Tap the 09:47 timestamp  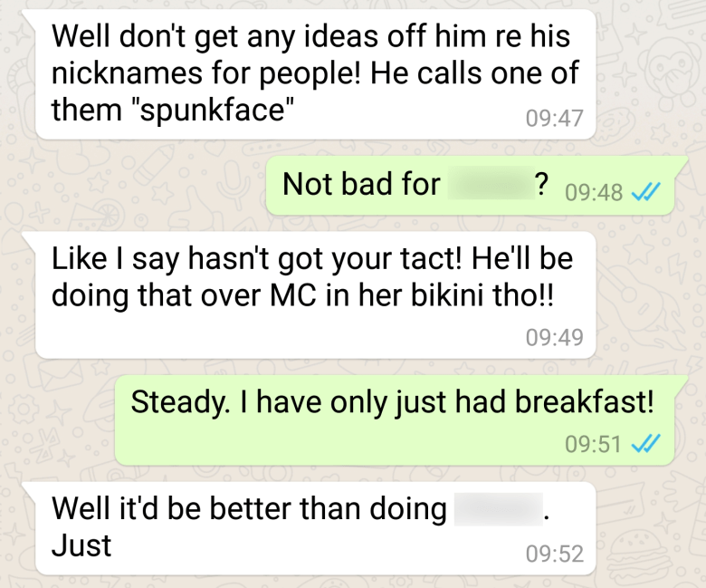[554, 118]
